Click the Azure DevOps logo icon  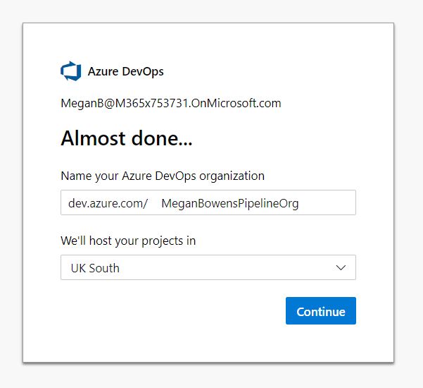click(x=71, y=71)
